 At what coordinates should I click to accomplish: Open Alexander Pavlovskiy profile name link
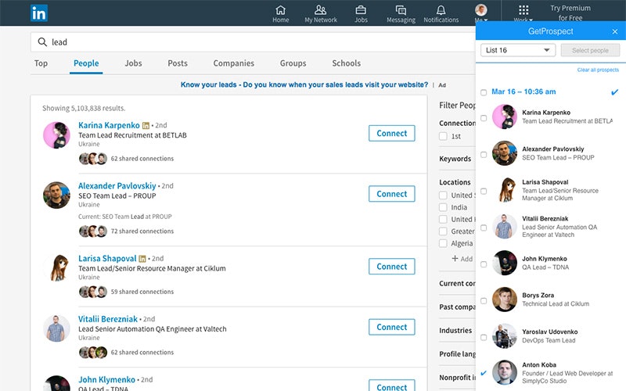pyautogui.click(x=117, y=186)
